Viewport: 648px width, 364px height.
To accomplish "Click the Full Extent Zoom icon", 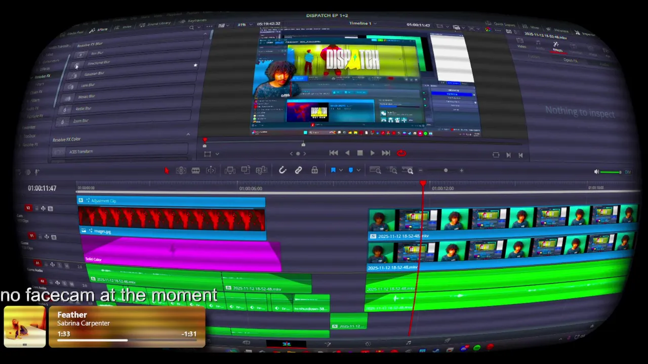I will click(x=375, y=171).
